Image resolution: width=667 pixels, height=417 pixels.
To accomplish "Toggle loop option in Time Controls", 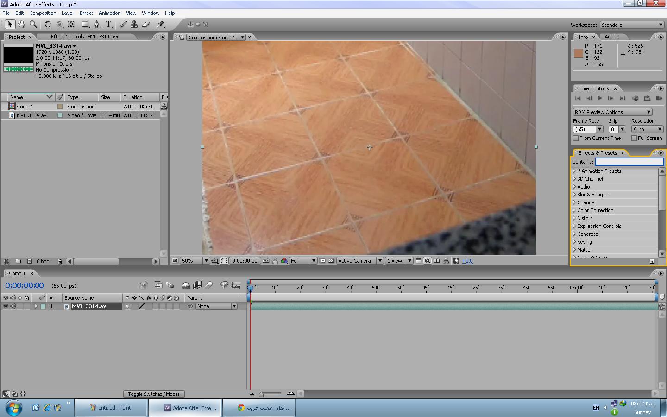I will [647, 98].
